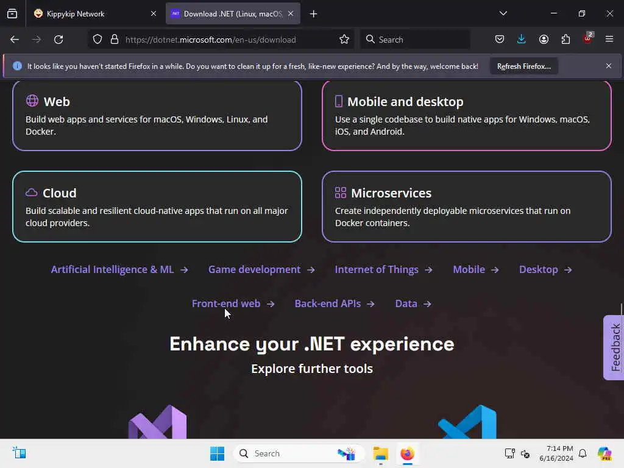Click the Explore further tools text
The image size is (624, 468).
pos(312,369)
